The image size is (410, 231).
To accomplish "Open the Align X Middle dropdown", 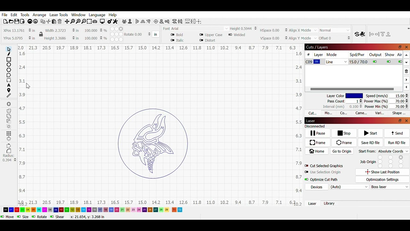I will point(303,30).
